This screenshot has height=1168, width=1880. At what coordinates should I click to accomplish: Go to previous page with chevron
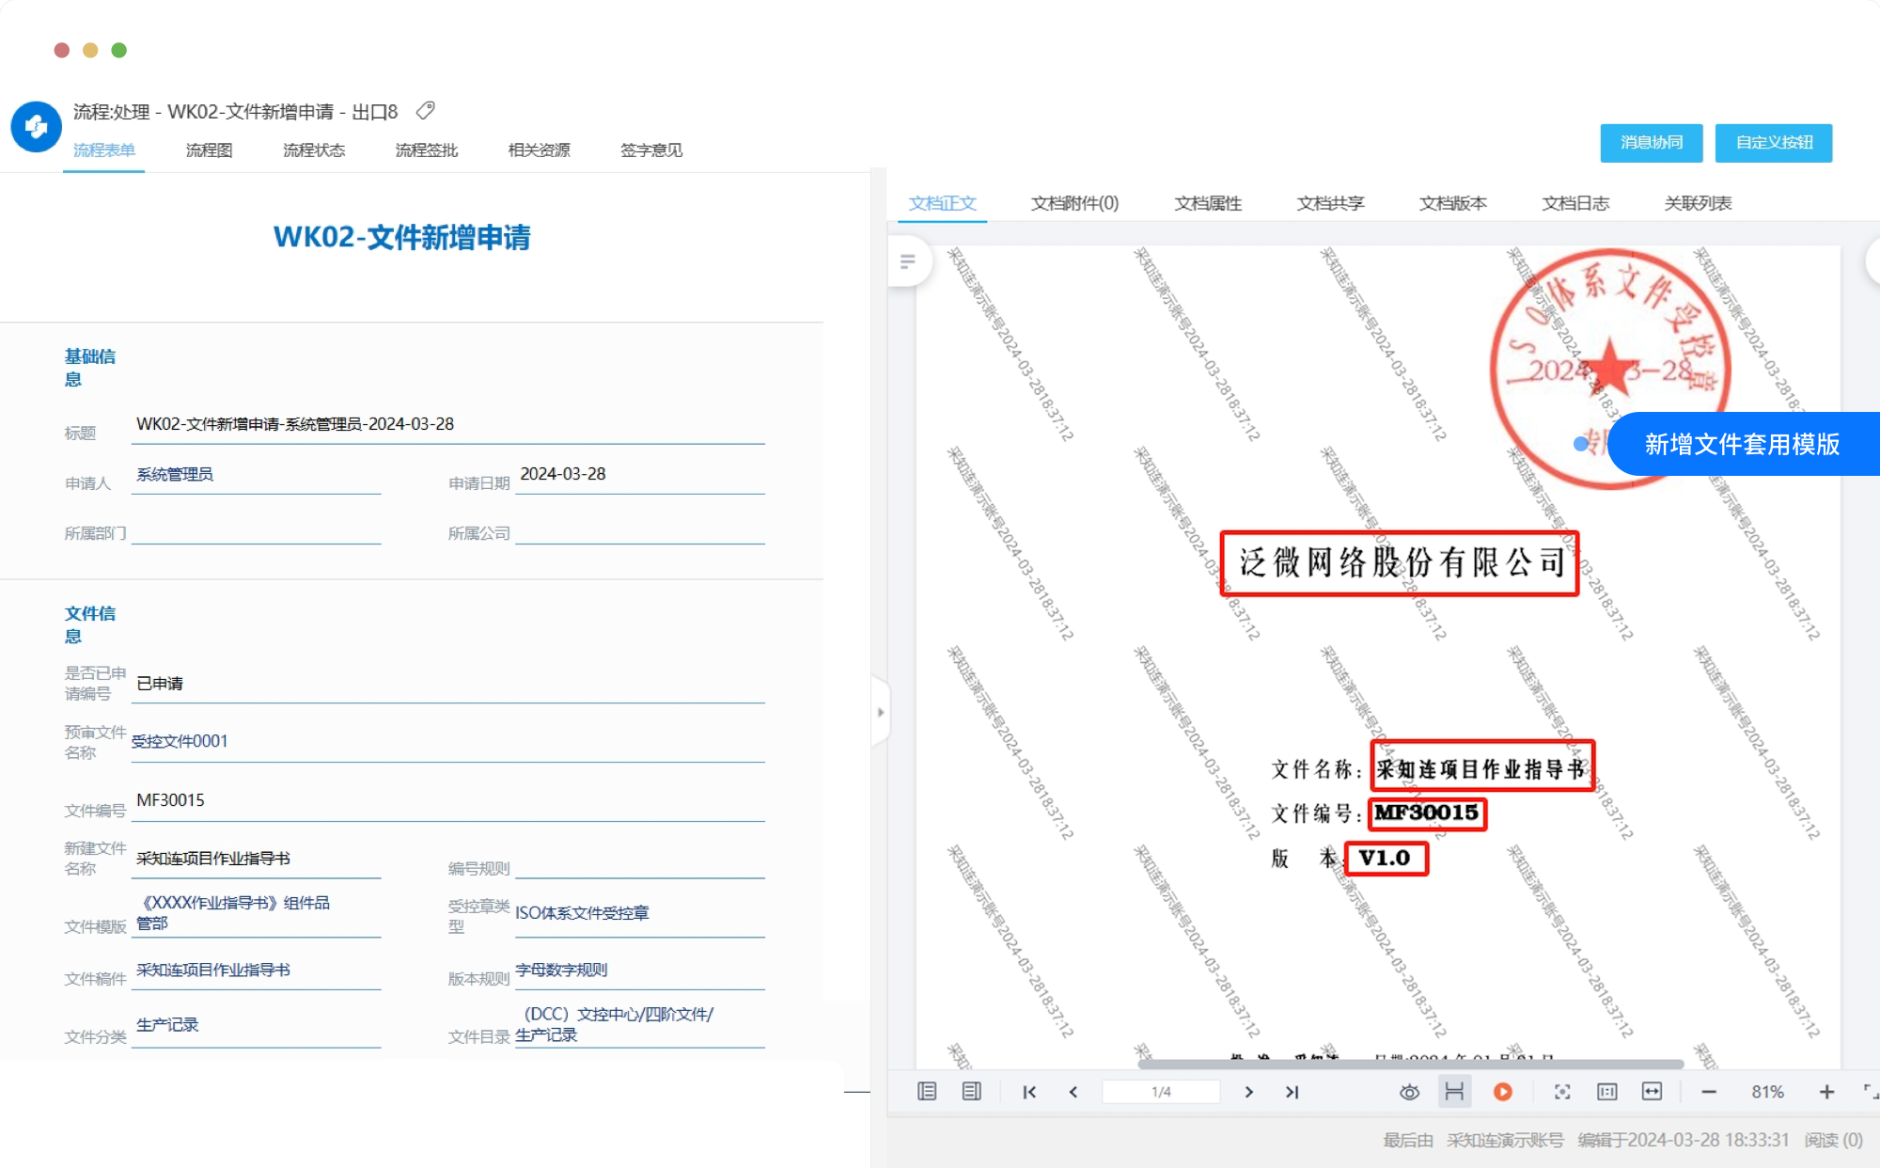click(x=1073, y=1092)
